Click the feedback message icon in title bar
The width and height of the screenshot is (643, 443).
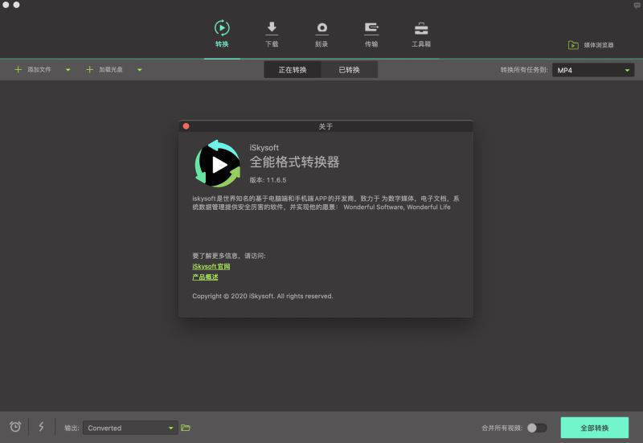click(637, 6)
